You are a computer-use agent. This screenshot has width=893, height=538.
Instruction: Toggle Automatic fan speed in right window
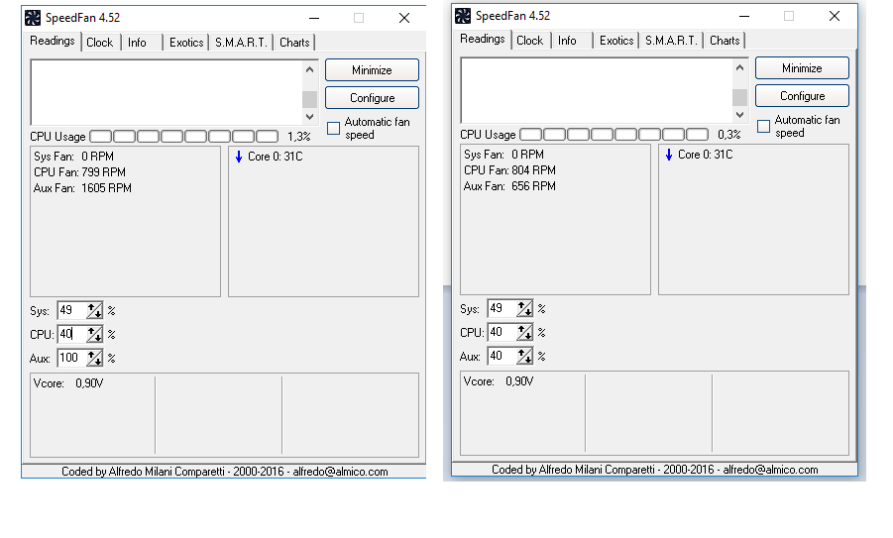[764, 127]
